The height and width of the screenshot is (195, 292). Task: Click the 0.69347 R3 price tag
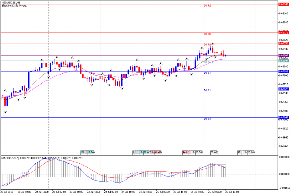pyautogui.click(x=283, y=5)
